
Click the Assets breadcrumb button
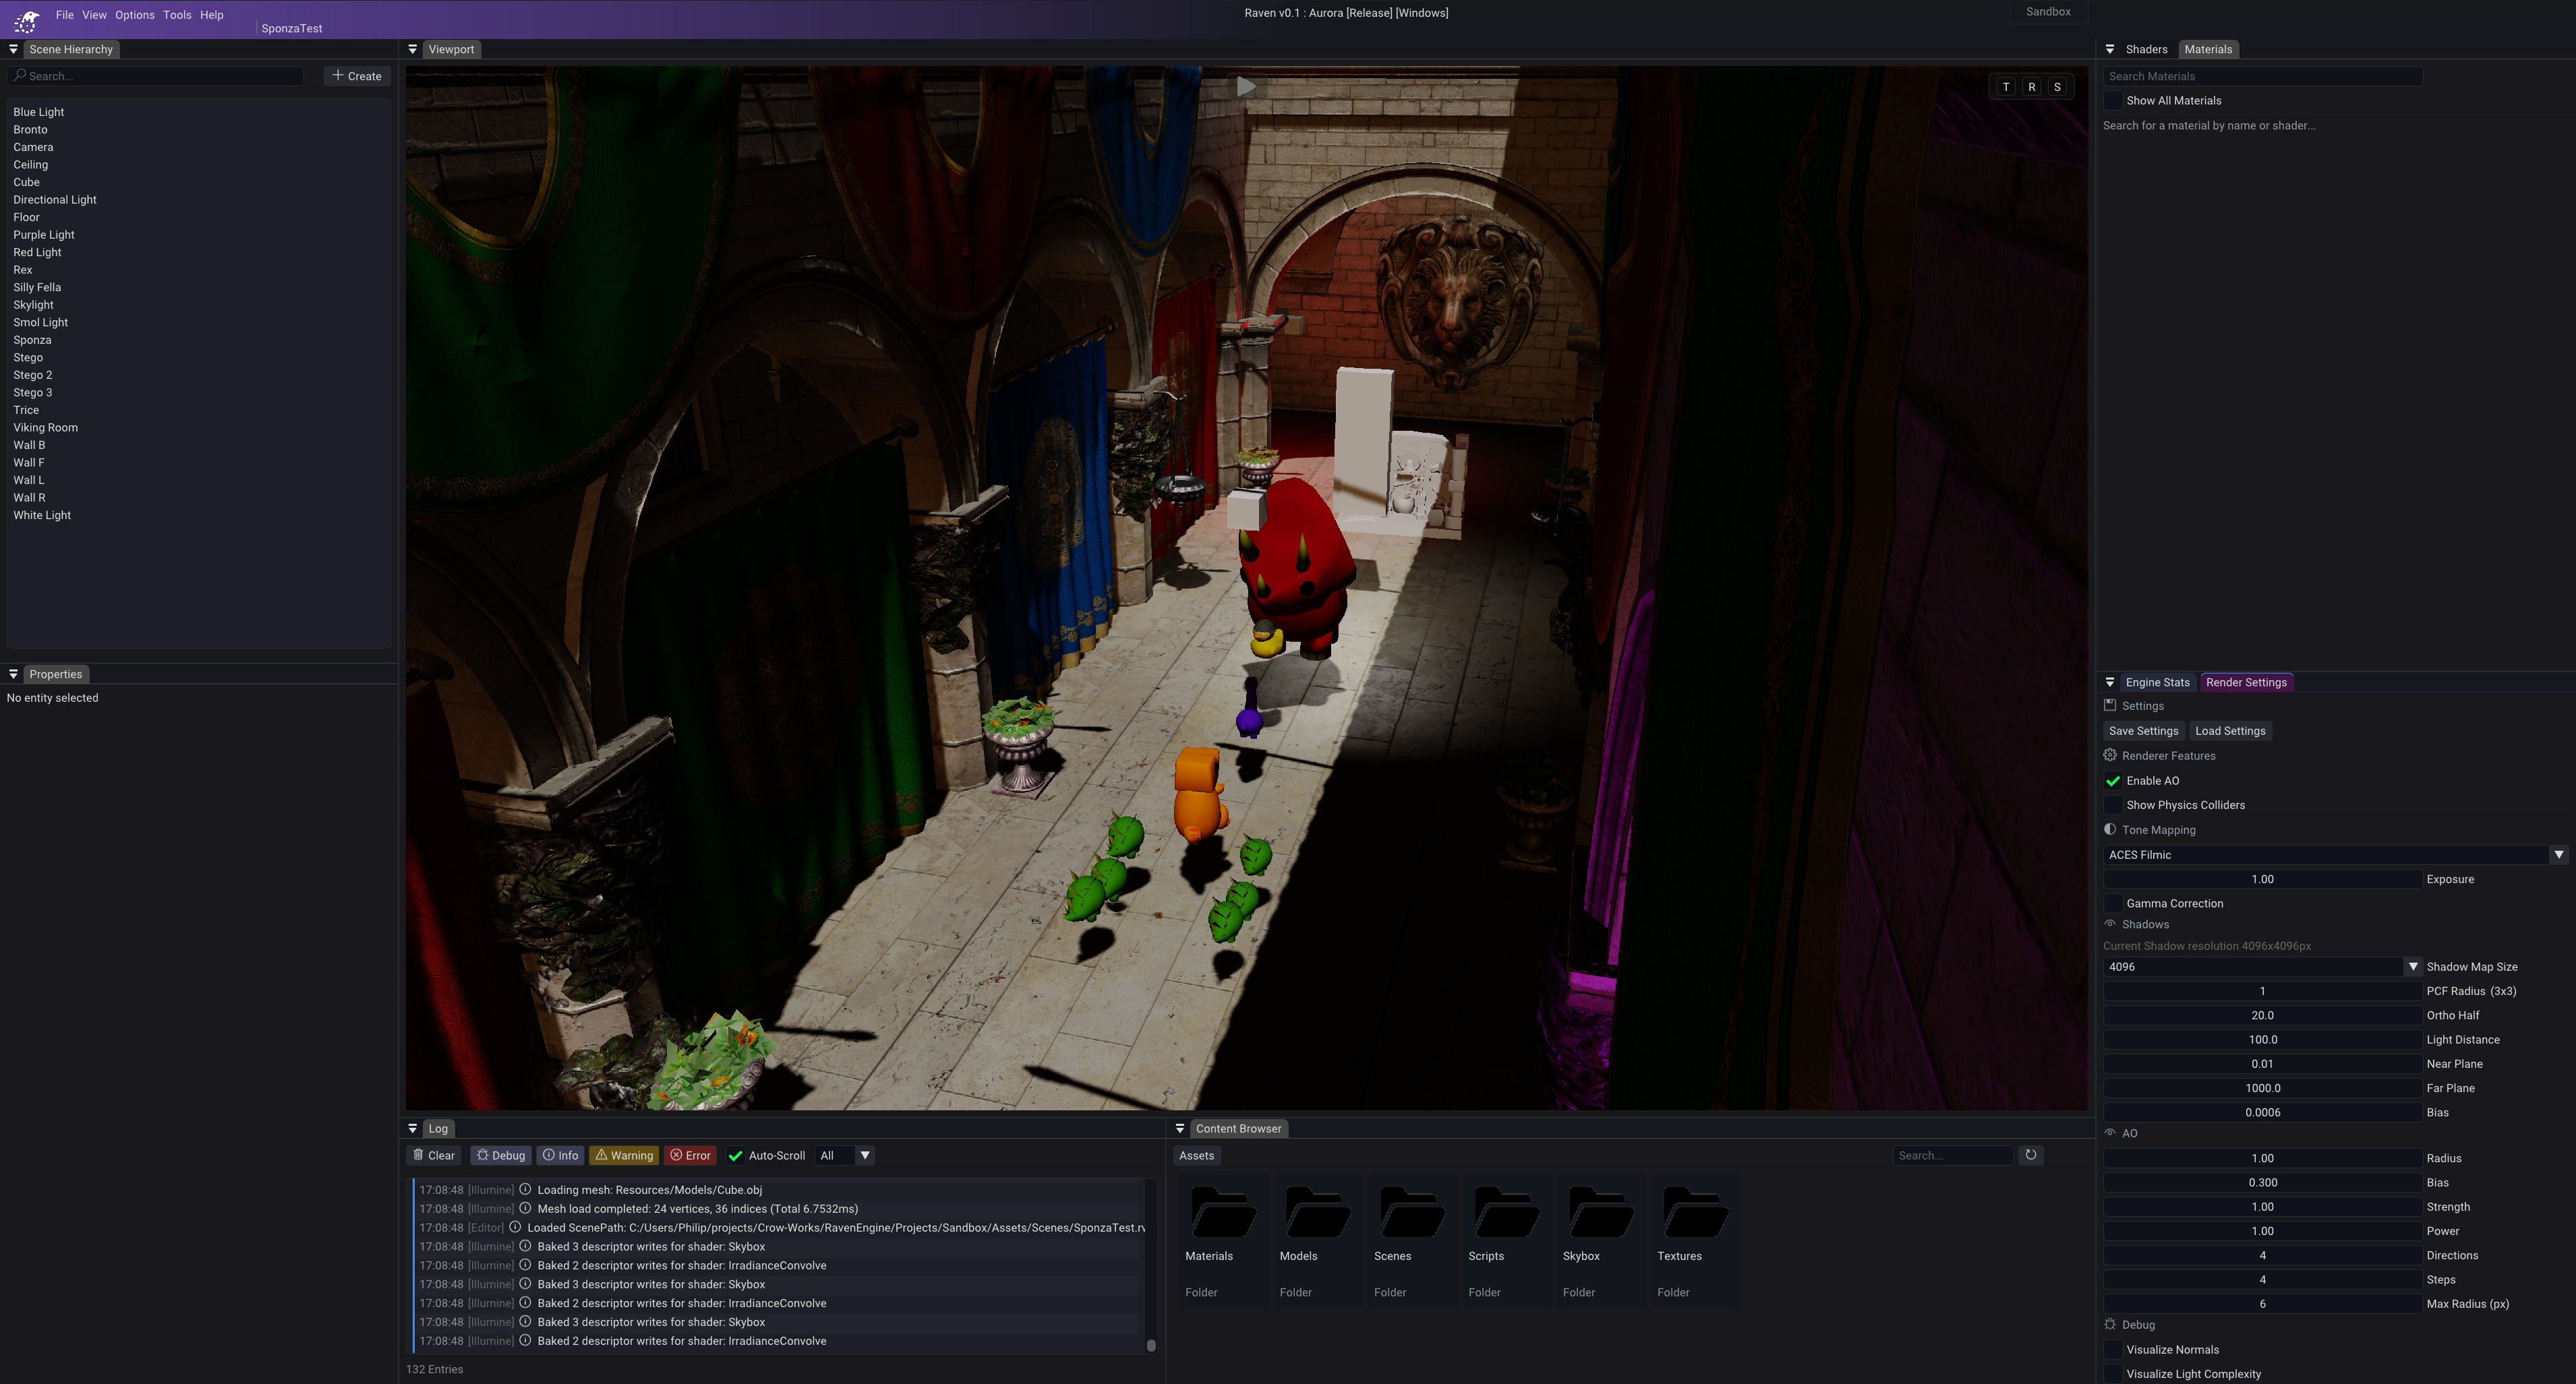click(1196, 1155)
